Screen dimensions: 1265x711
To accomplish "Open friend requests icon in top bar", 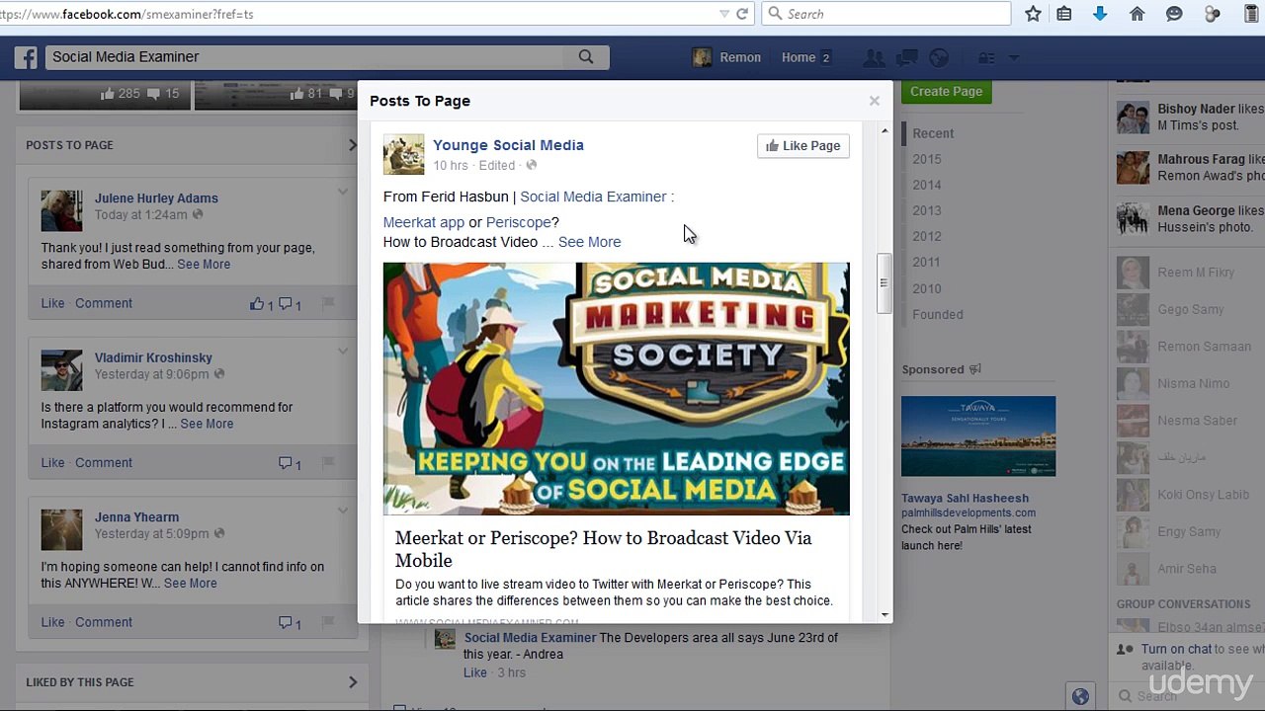I will [874, 58].
